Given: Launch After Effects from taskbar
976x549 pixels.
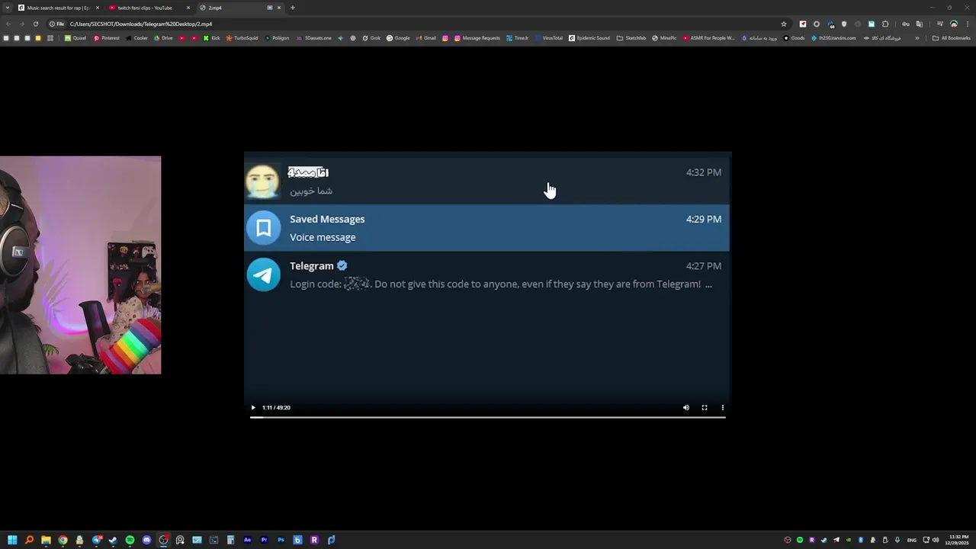Looking at the screenshot, I should click(x=247, y=540).
